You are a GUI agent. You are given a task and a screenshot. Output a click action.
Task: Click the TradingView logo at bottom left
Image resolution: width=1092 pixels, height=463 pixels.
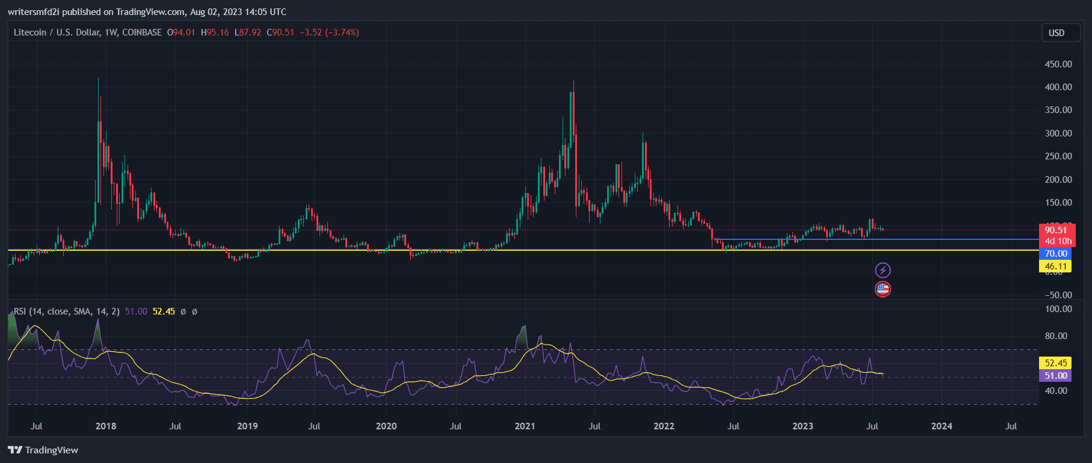43,450
